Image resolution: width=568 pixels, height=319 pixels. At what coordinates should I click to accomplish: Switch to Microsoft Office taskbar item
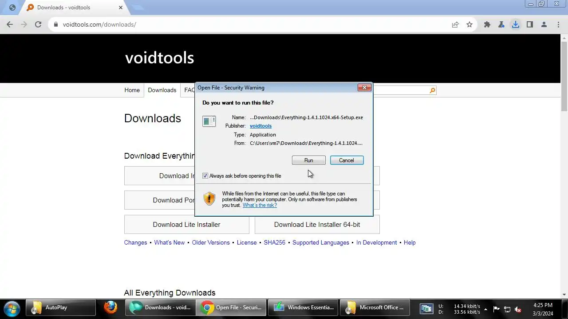[375, 307]
